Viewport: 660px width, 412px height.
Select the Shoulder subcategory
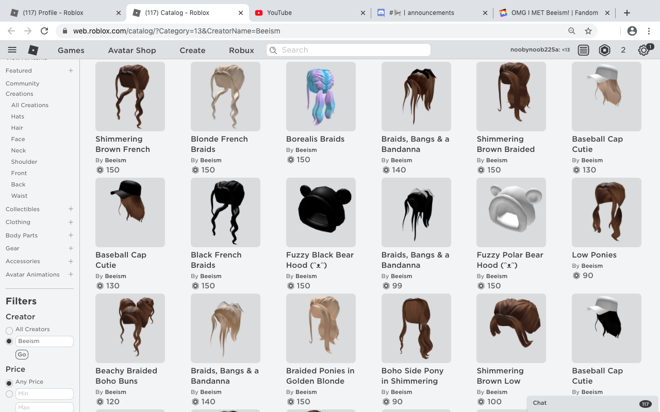click(x=24, y=162)
